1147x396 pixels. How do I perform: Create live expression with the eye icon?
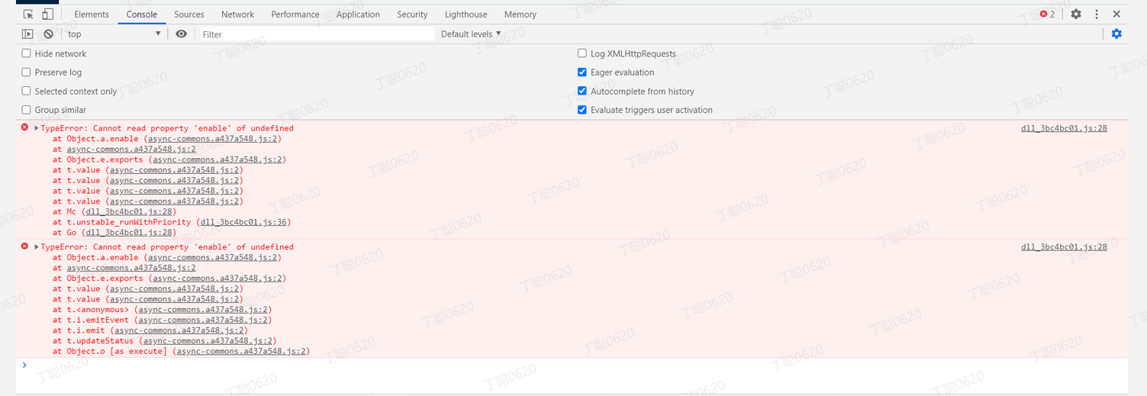[181, 34]
